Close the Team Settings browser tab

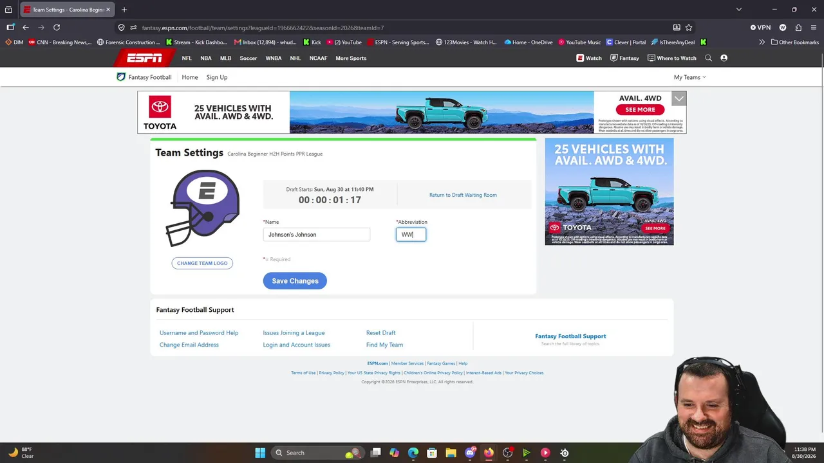tap(108, 10)
